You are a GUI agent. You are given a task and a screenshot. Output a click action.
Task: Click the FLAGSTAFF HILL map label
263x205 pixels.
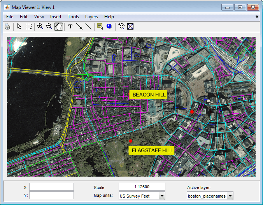pyautogui.click(x=153, y=151)
